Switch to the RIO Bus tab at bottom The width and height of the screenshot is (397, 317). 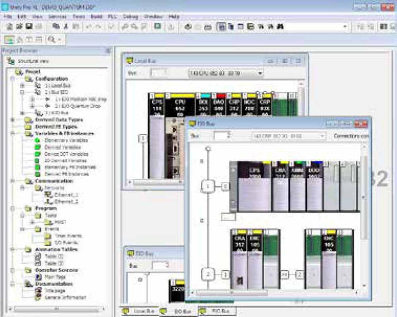point(216,310)
